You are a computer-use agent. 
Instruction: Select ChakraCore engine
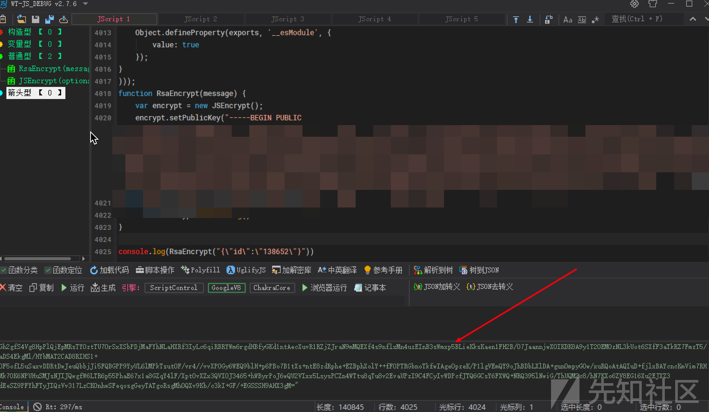click(272, 288)
